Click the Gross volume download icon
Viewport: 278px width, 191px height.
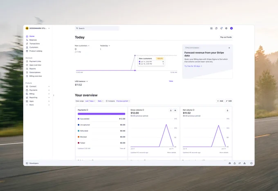point(171,111)
